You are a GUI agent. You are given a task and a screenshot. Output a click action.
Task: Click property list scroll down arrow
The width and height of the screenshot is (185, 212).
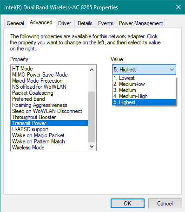pyautogui.click(x=92, y=147)
